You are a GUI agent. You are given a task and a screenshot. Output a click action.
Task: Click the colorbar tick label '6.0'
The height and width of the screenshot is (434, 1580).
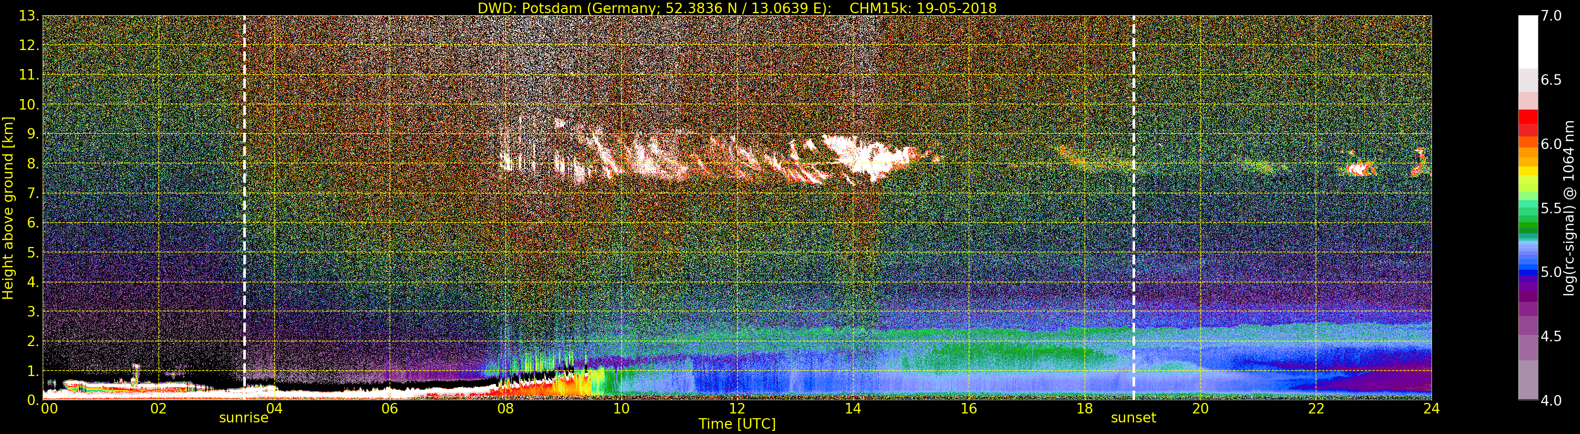tap(1551, 144)
